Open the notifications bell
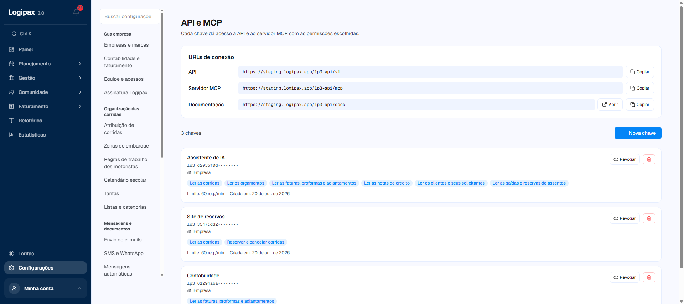 click(76, 12)
